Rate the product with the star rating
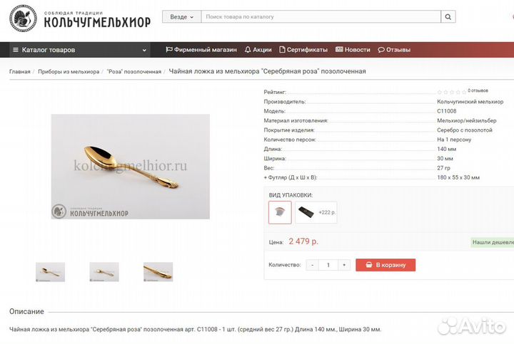 tap(452, 92)
